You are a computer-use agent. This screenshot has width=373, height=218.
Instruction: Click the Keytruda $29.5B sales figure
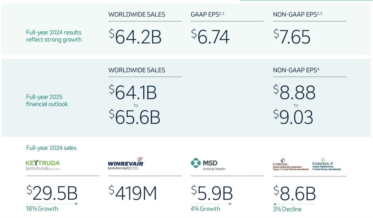click(52, 193)
